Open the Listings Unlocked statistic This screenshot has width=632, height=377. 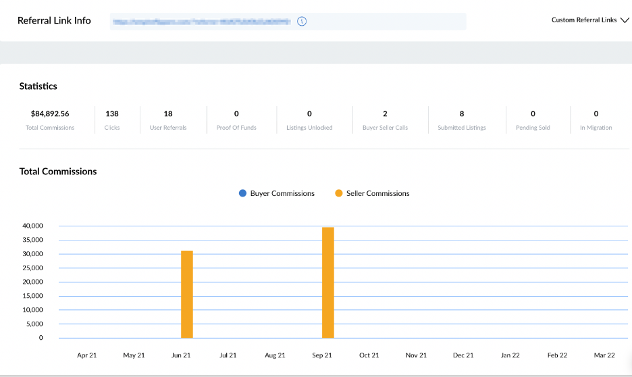309,120
